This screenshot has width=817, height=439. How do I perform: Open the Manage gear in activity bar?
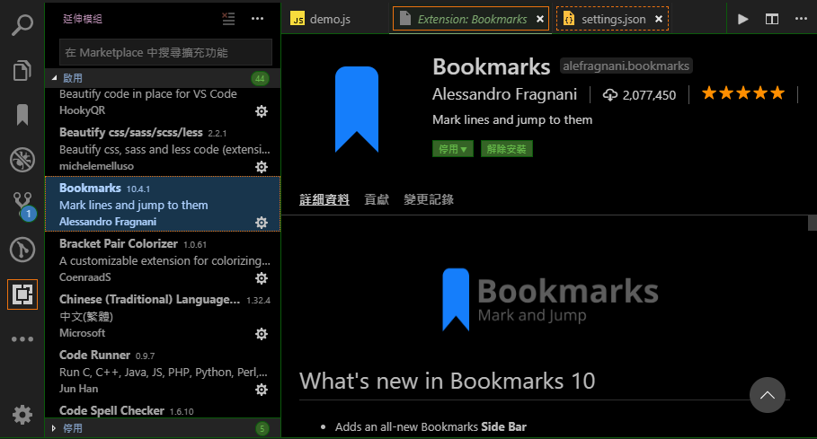[x=22, y=415]
